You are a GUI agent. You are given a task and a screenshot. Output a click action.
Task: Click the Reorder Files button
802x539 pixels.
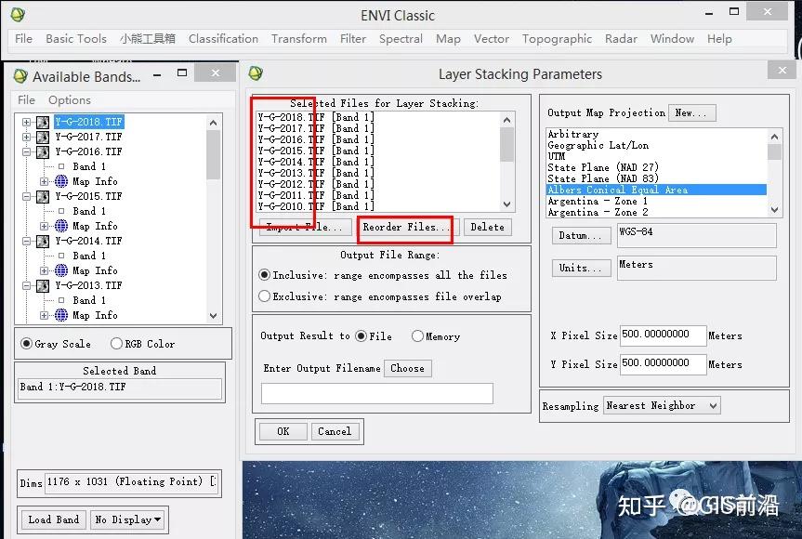click(x=406, y=228)
